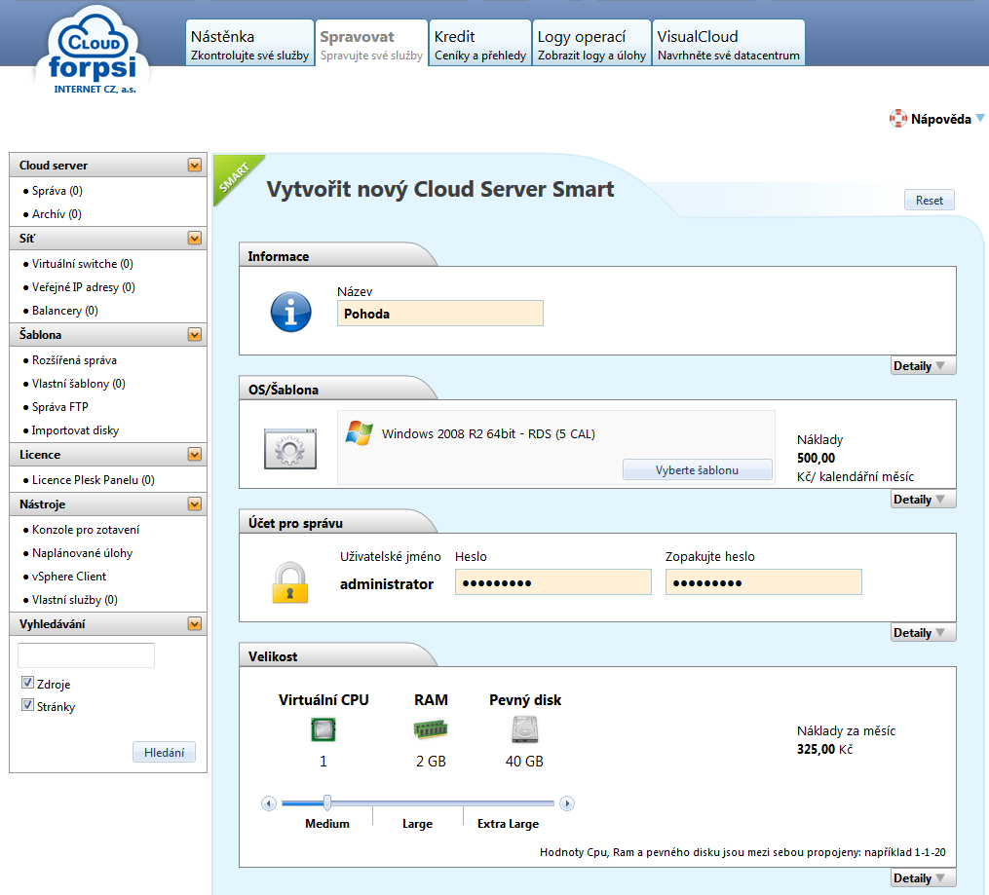Click the Reset button
Viewport: 989px width, 895px height.
coord(929,201)
